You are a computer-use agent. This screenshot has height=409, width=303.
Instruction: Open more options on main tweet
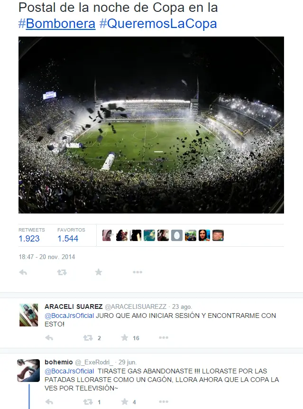pyautogui.click(x=138, y=272)
